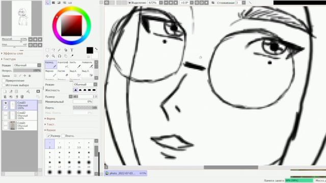Open Стабилизатор value dropdown
Image resolution: width=326 pixels, height=183 pixels.
tap(243, 3)
